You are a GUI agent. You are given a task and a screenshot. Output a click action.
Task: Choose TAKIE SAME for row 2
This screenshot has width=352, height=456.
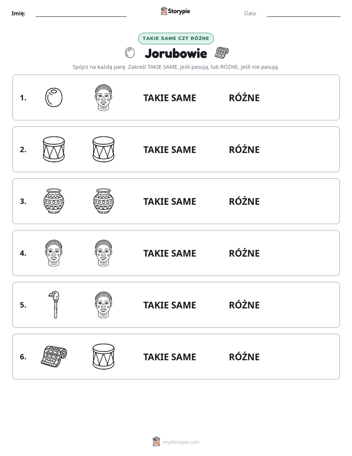(x=170, y=150)
